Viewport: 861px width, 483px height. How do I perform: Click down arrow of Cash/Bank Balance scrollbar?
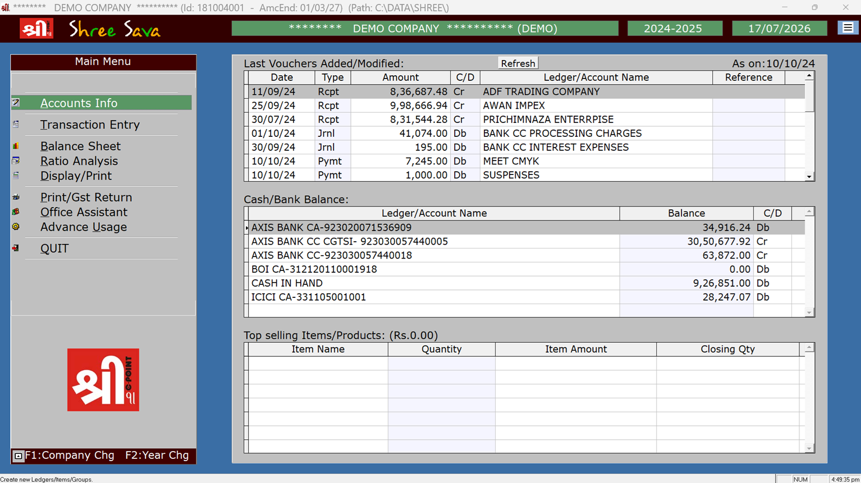coord(809,312)
